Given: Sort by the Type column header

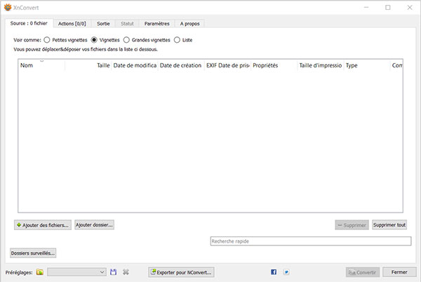Looking at the screenshot, I should click(x=367, y=65).
